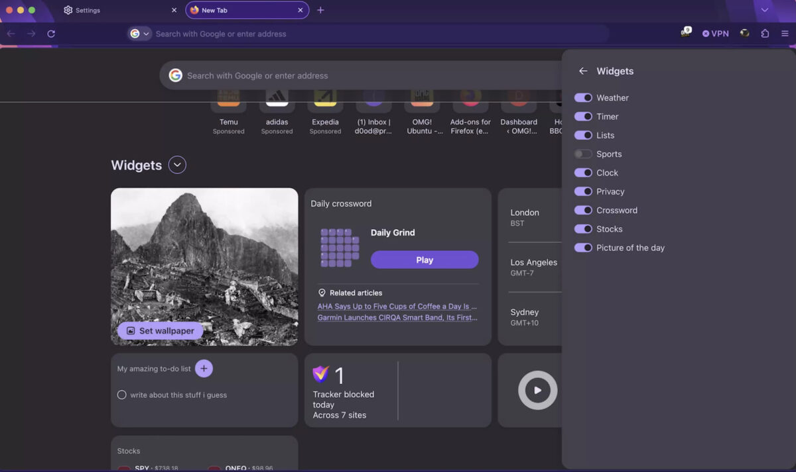This screenshot has height=472, width=796.
Task: Click the Widgets section heading on page
Action: (x=137, y=165)
